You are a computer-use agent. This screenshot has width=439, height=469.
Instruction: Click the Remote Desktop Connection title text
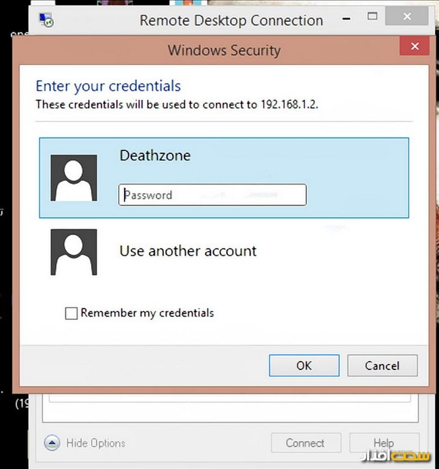231,20
